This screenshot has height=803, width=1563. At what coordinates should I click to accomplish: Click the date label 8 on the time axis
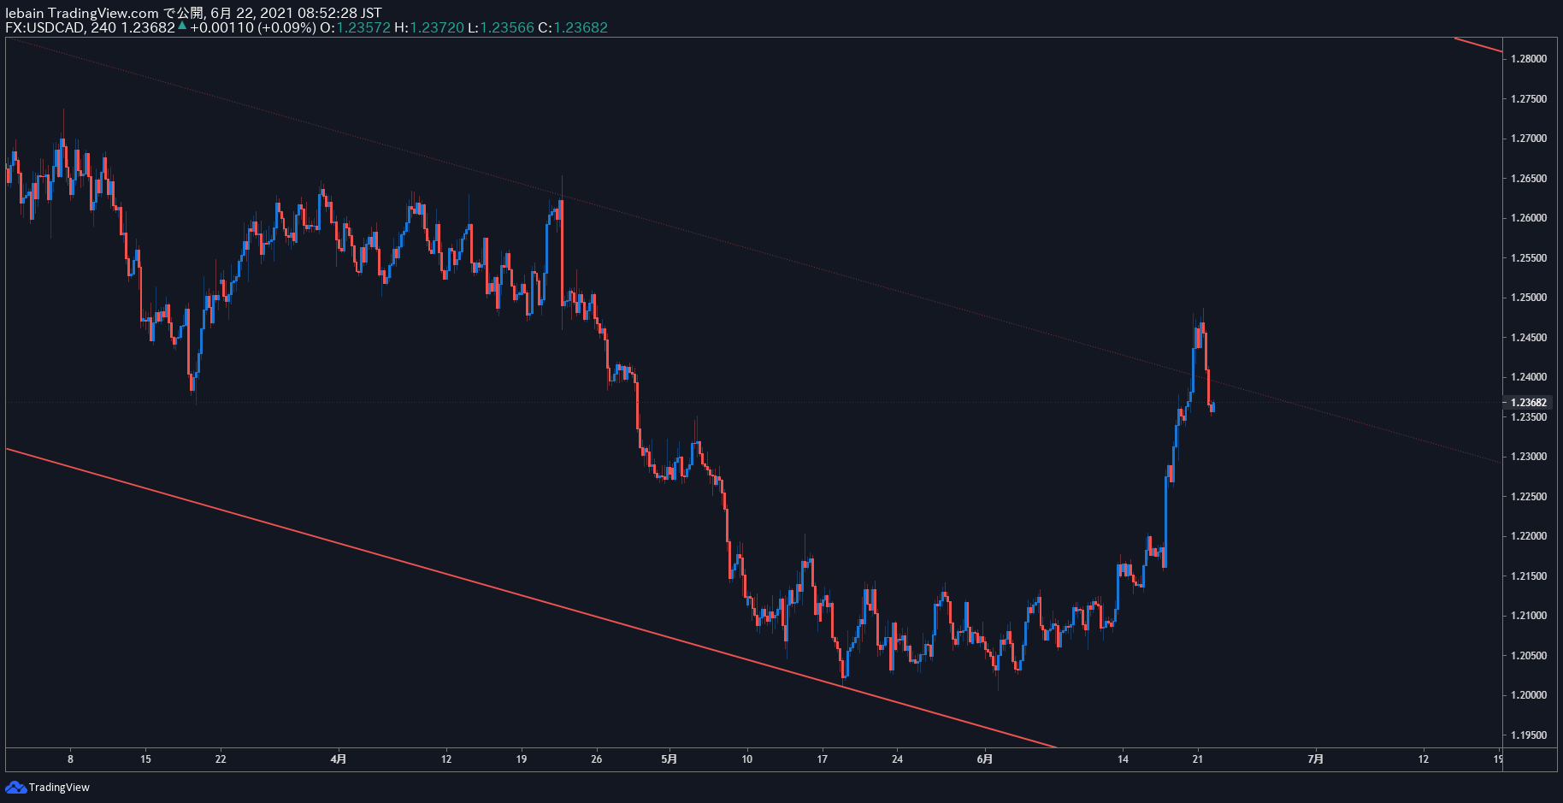tap(70, 759)
